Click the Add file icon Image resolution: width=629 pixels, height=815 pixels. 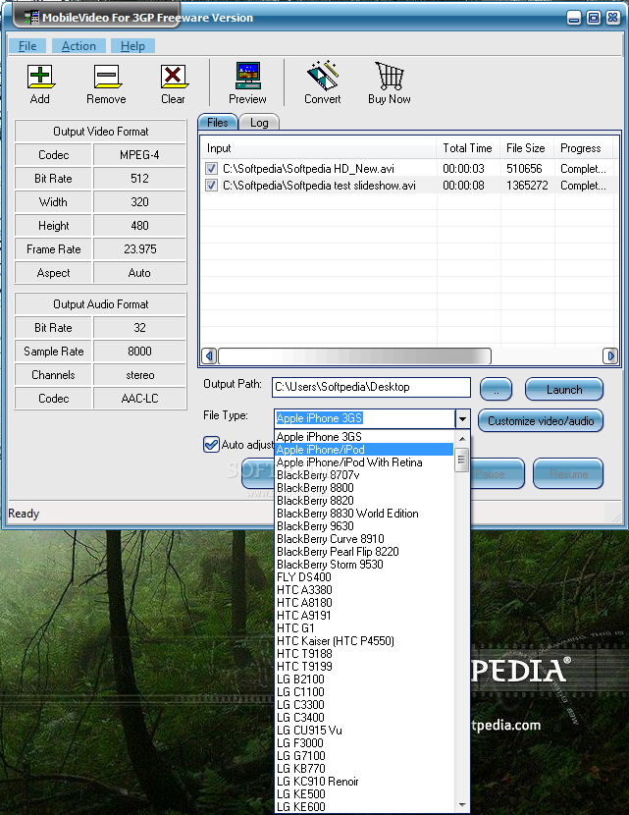(x=40, y=77)
